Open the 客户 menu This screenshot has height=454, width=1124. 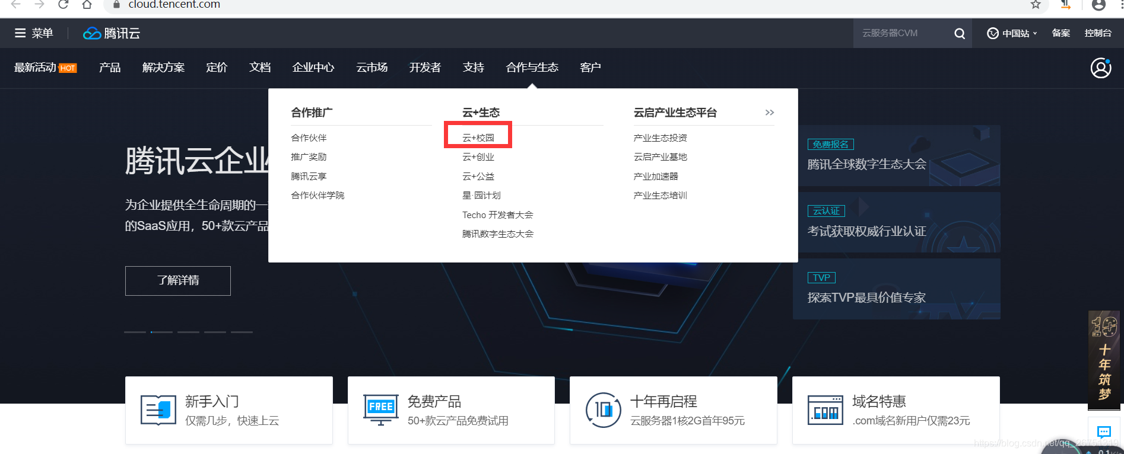[590, 68]
